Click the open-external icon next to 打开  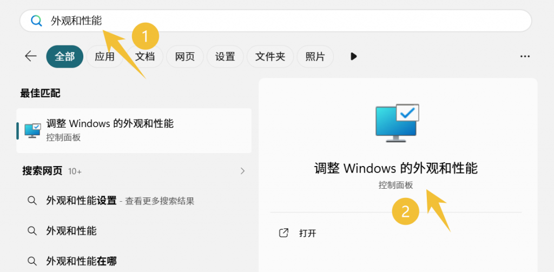(283, 233)
